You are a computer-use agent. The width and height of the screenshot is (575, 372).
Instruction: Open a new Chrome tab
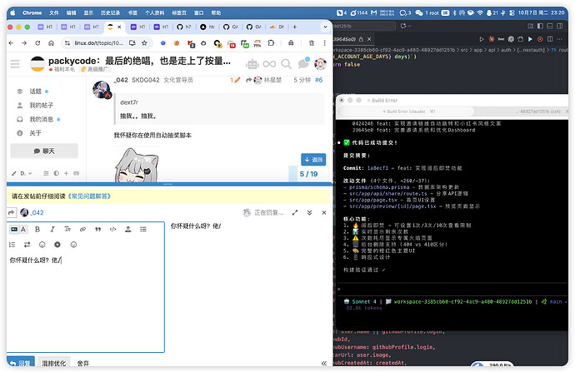tap(294, 27)
